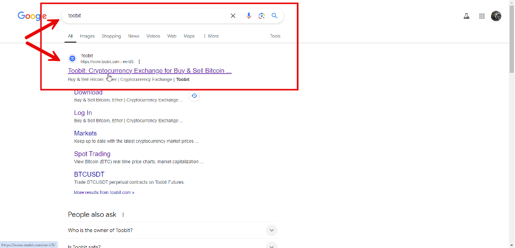The image size is (515, 248).
Task: Switch to Maps tab
Action: [189, 36]
